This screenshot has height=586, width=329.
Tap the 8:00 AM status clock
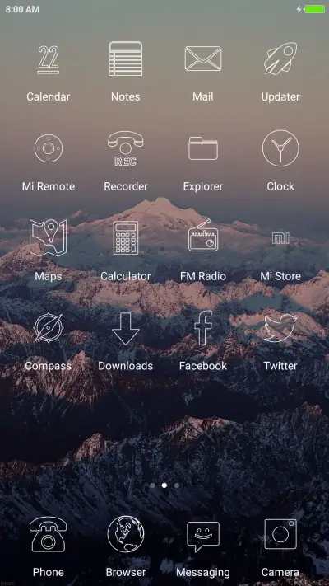click(x=22, y=9)
